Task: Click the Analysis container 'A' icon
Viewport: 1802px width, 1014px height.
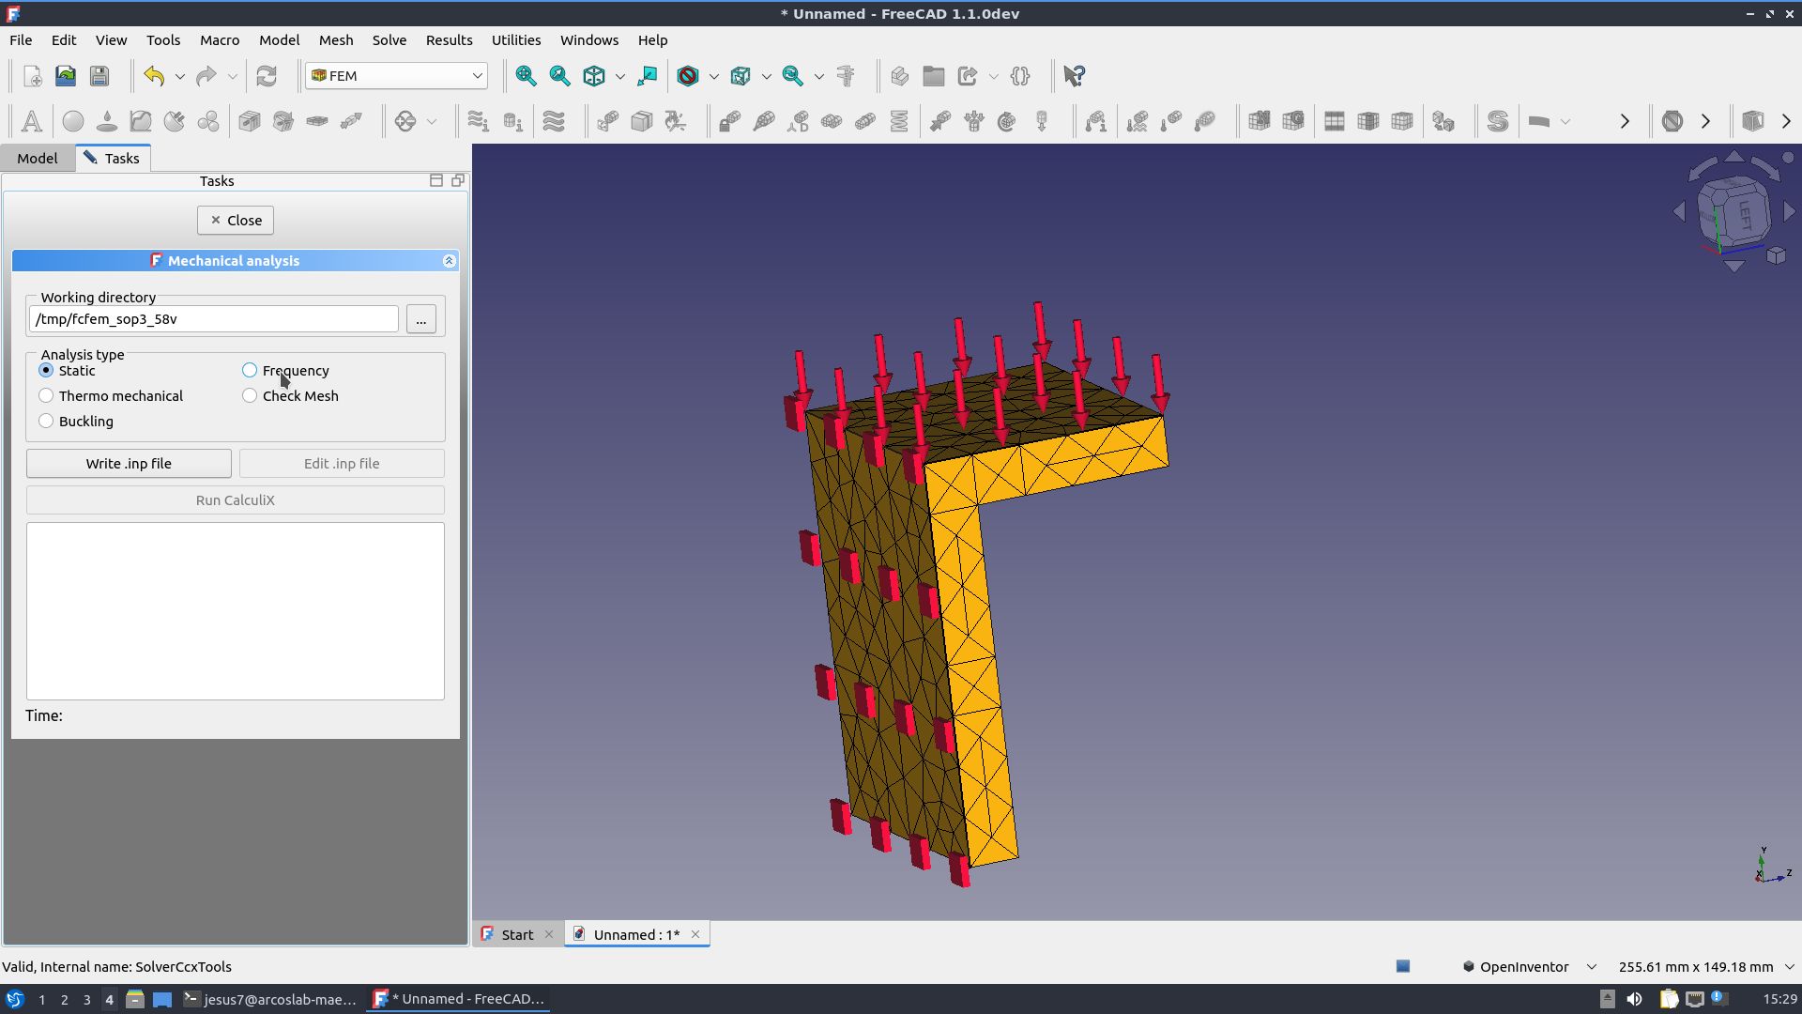Action: (31, 121)
